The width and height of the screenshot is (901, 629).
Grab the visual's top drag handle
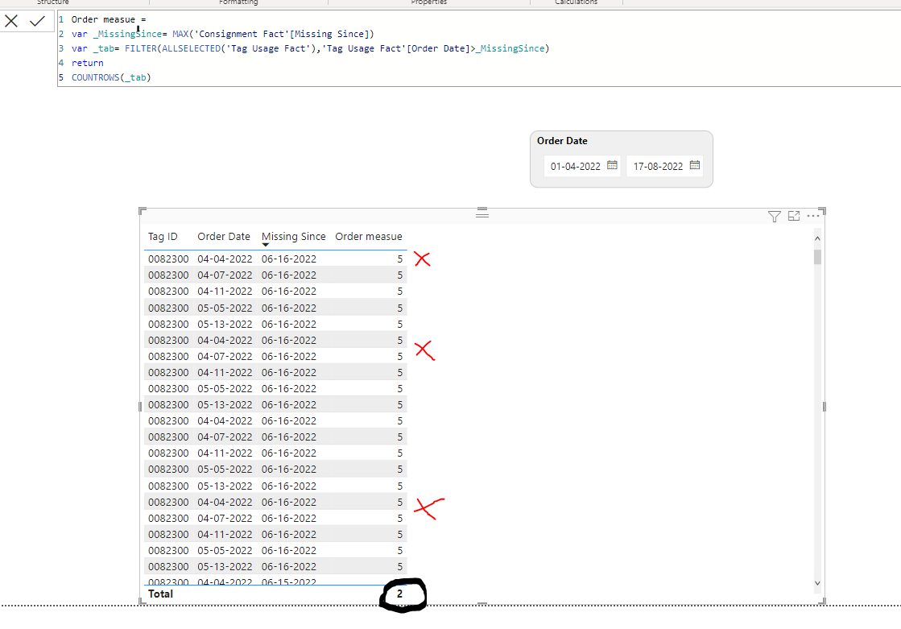click(482, 214)
